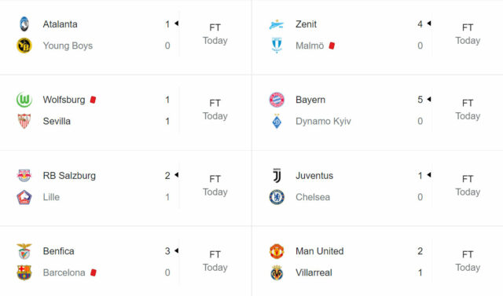Click the winner arrow beside Benfica's score
The image size is (503, 296).
176,250
